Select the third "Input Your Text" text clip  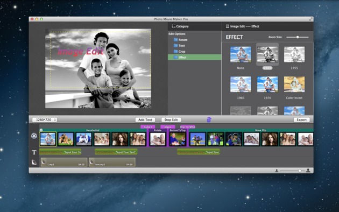click(199, 152)
